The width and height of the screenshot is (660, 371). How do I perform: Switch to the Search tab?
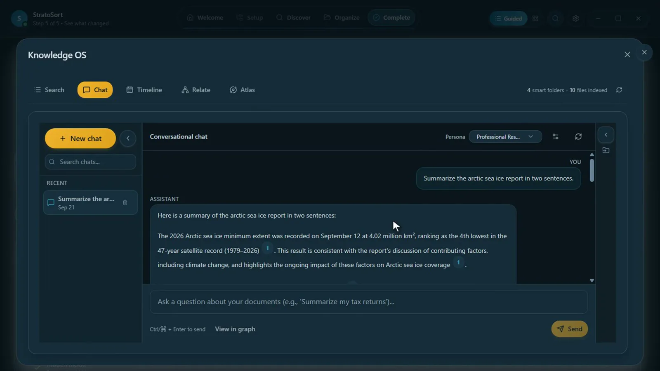pos(49,90)
